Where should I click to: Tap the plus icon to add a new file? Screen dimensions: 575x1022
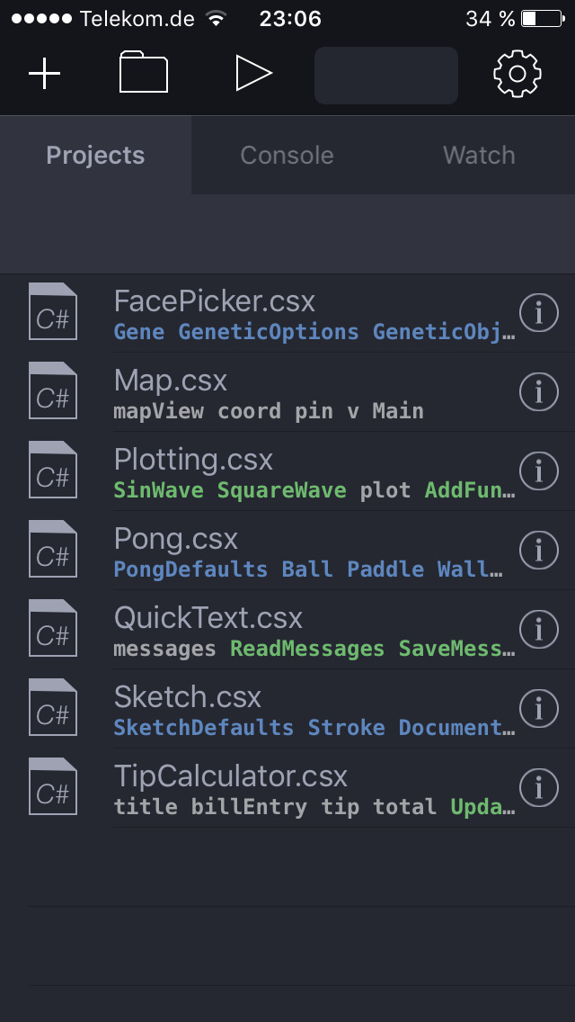[45, 74]
